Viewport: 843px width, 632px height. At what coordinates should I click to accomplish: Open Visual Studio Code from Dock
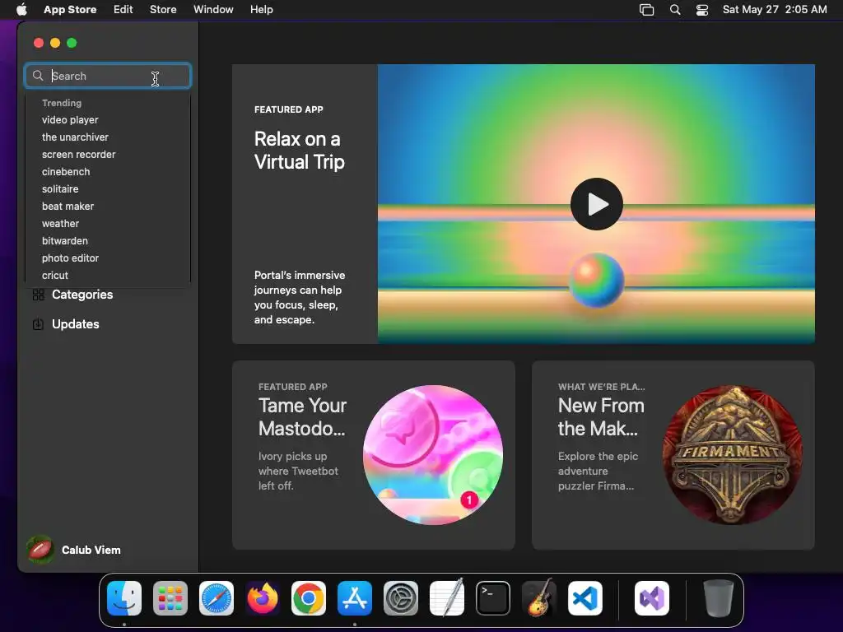(x=585, y=598)
